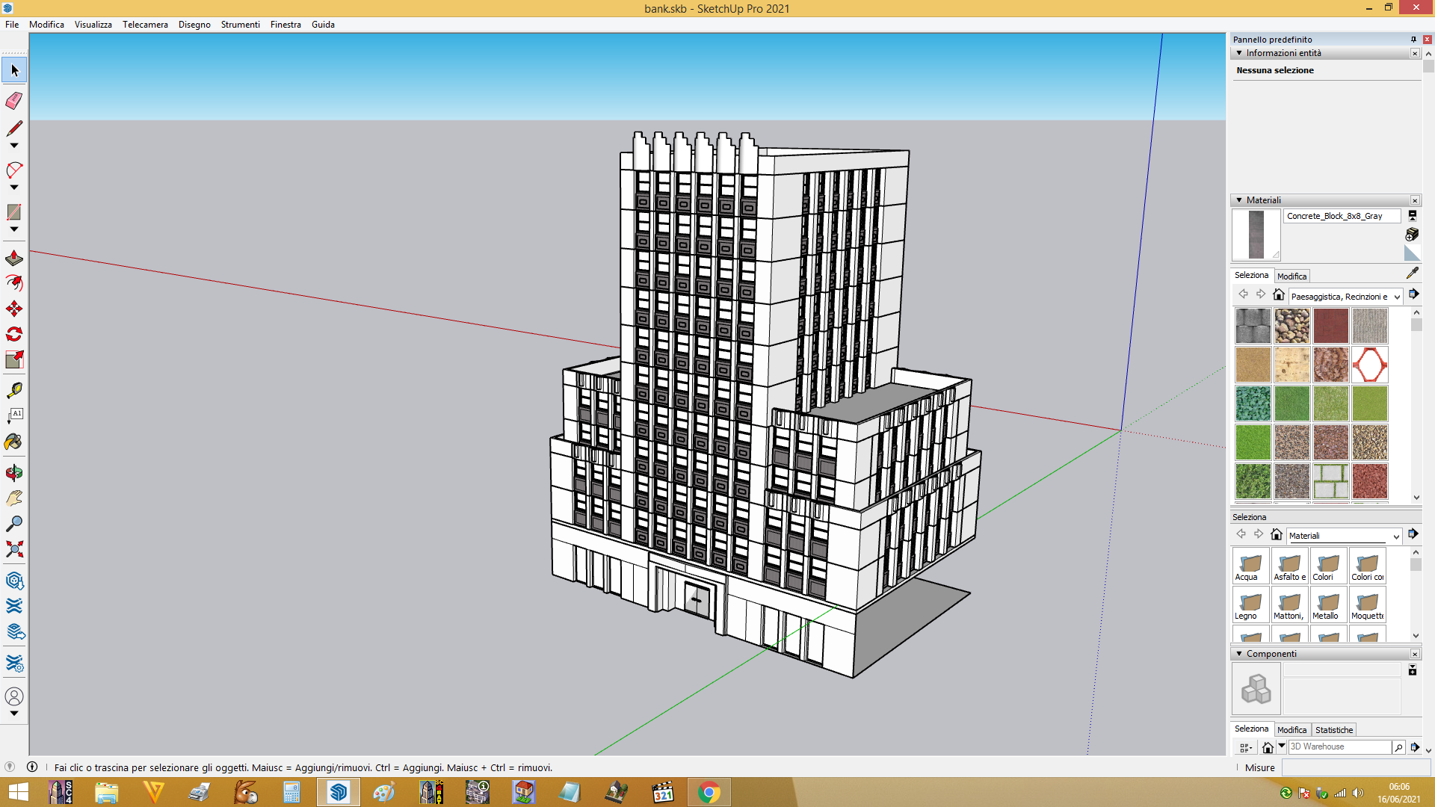Activate the Push/Pull tool
Viewport: 1435px width, 807px height.
(x=14, y=259)
